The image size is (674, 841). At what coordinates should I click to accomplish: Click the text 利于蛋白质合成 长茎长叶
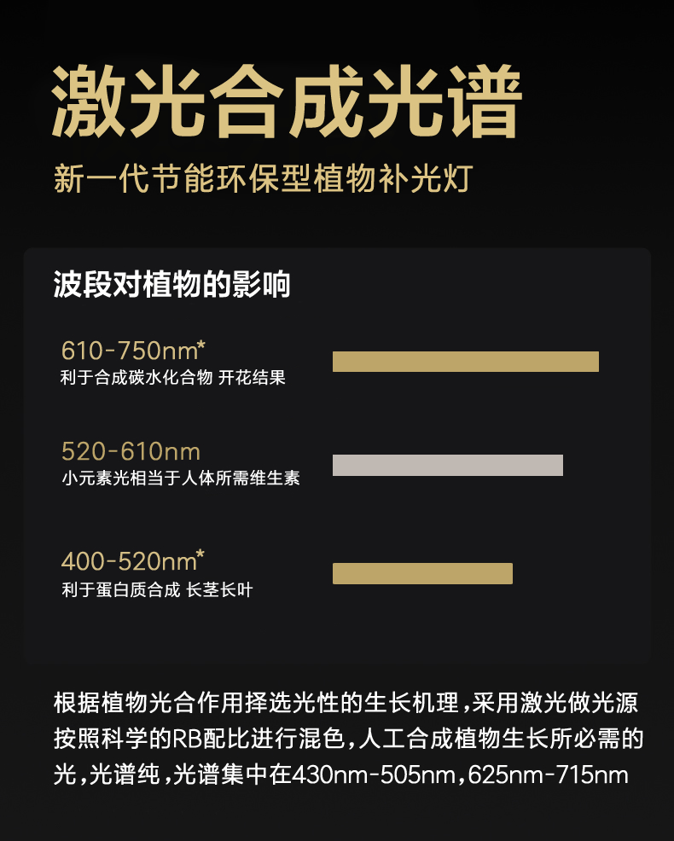point(157,589)
